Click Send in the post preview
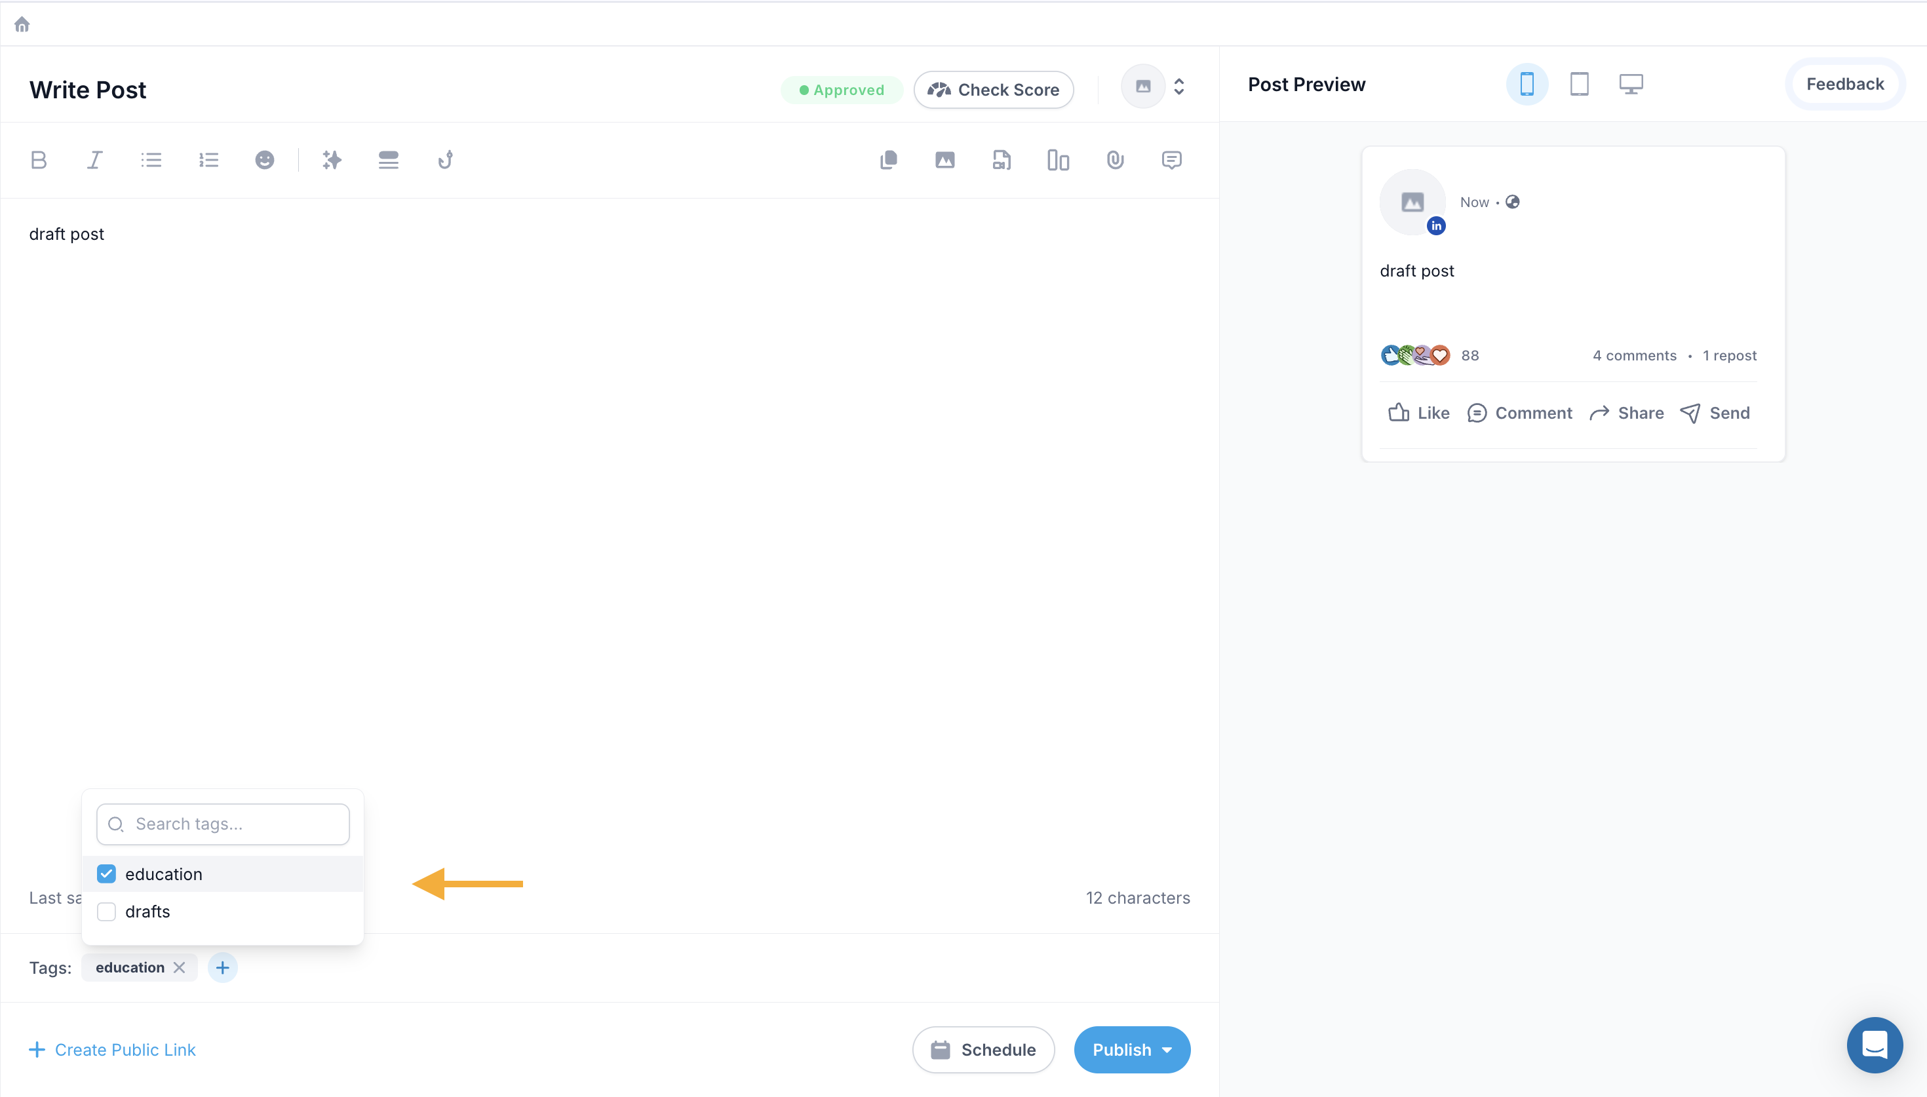This screenshot has width=1927, height=1097. point(1715,413)
